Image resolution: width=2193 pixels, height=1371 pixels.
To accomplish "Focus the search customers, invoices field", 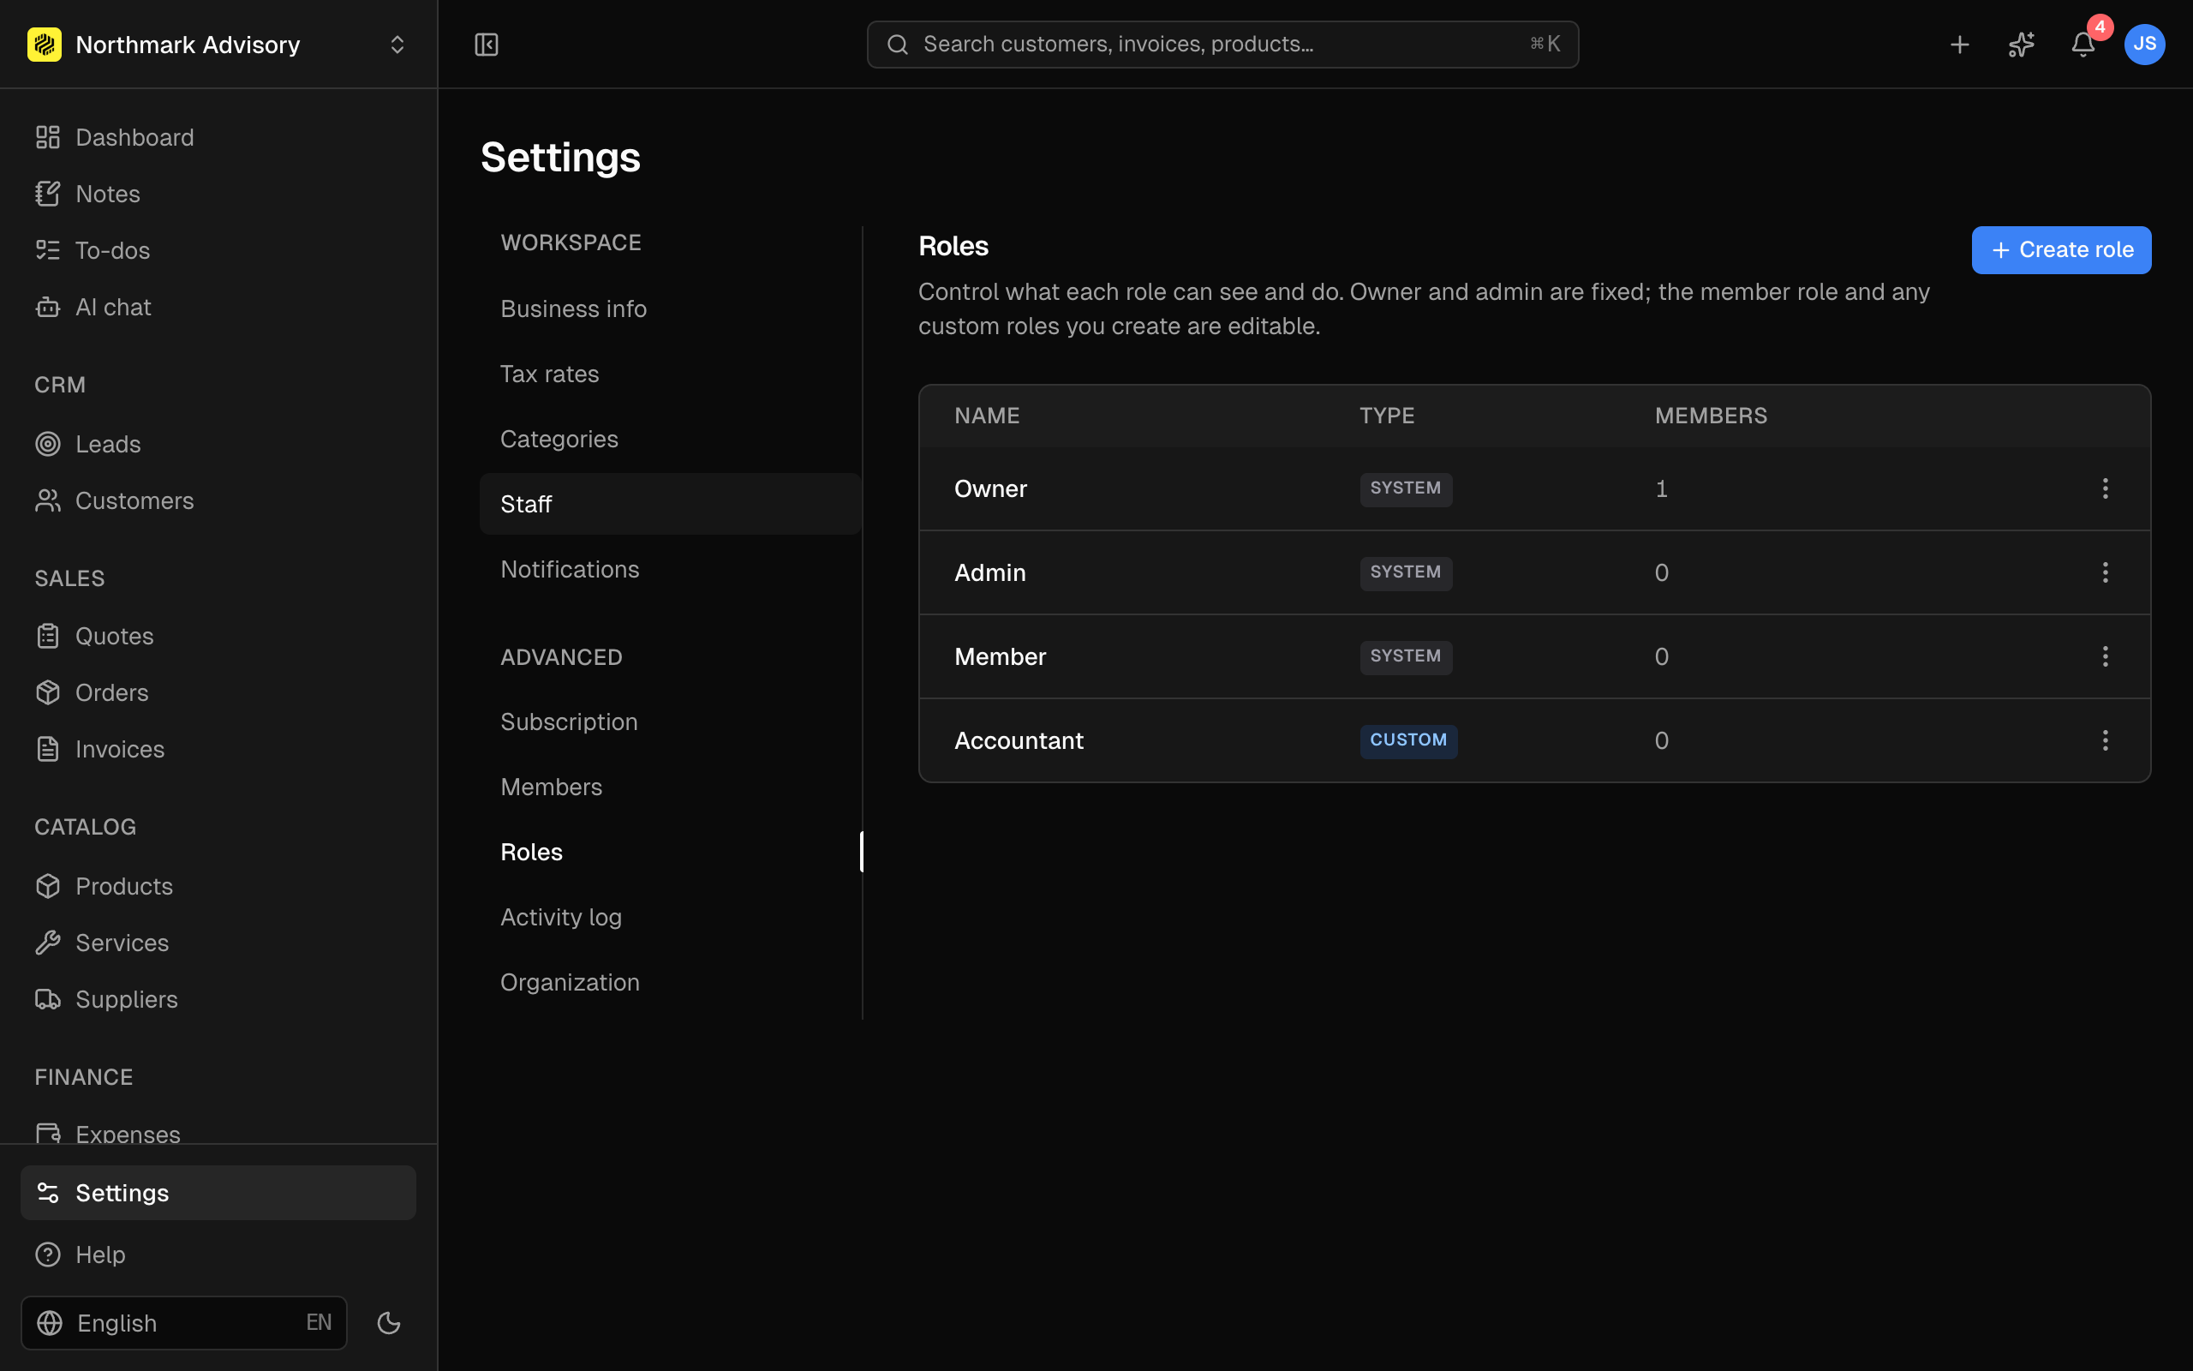I will 1222,45.
